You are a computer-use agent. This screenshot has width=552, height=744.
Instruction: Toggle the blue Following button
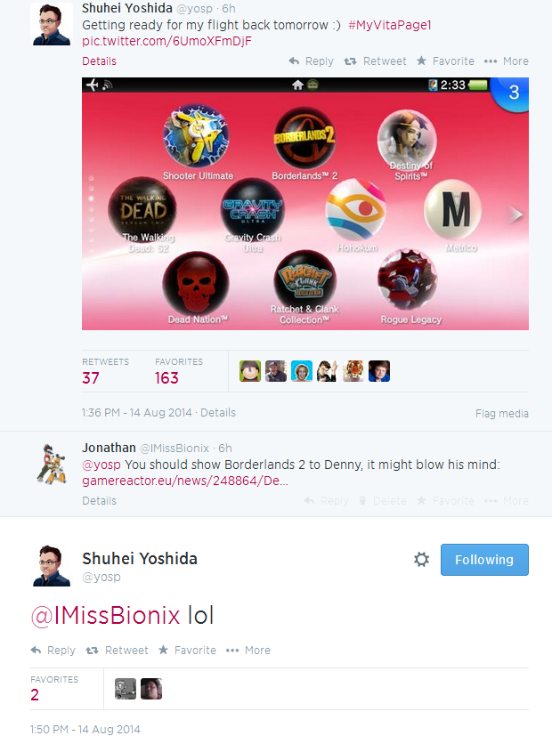[x=484, y=560]
